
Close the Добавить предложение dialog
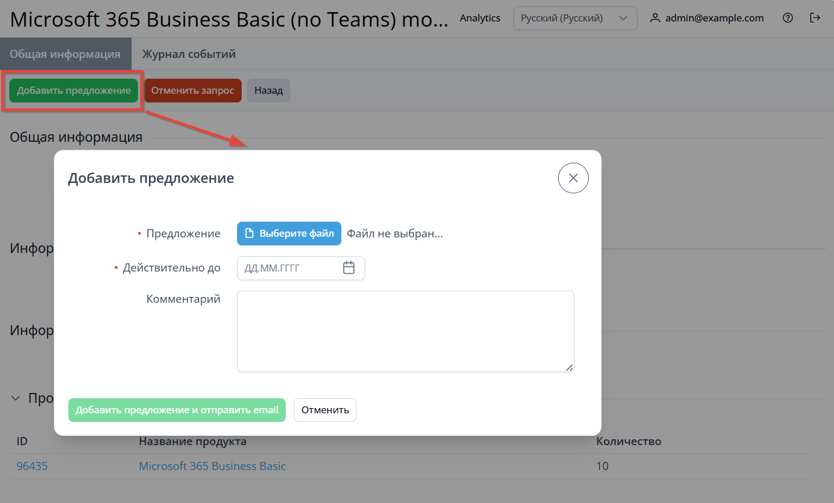(x=573, y=178)
